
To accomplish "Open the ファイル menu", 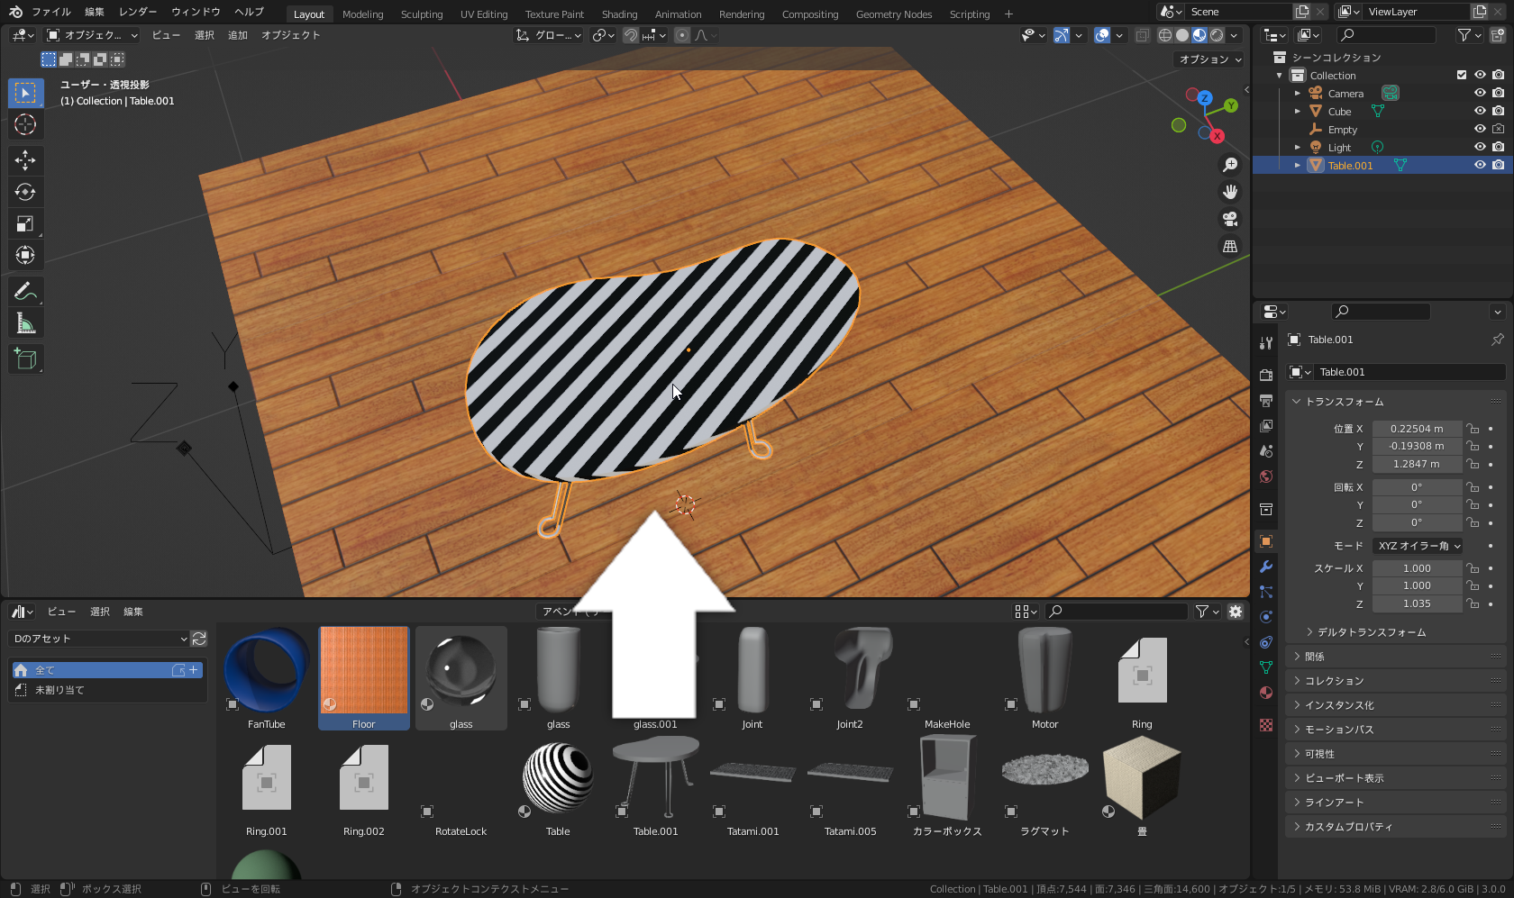I will (51, 12).
